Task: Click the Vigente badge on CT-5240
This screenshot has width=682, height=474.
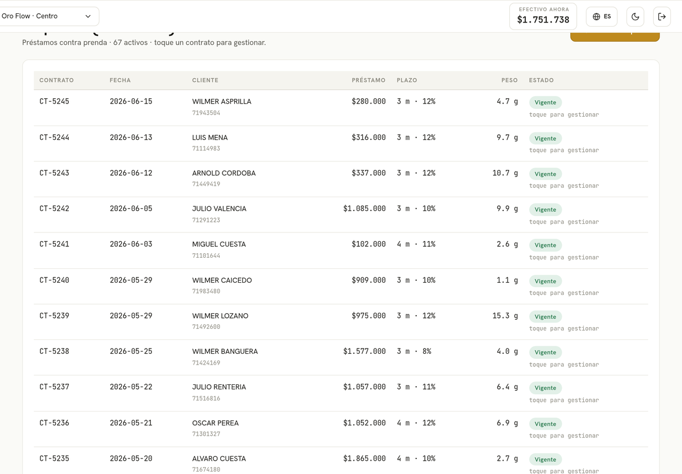Action: [x=546, y=282]
